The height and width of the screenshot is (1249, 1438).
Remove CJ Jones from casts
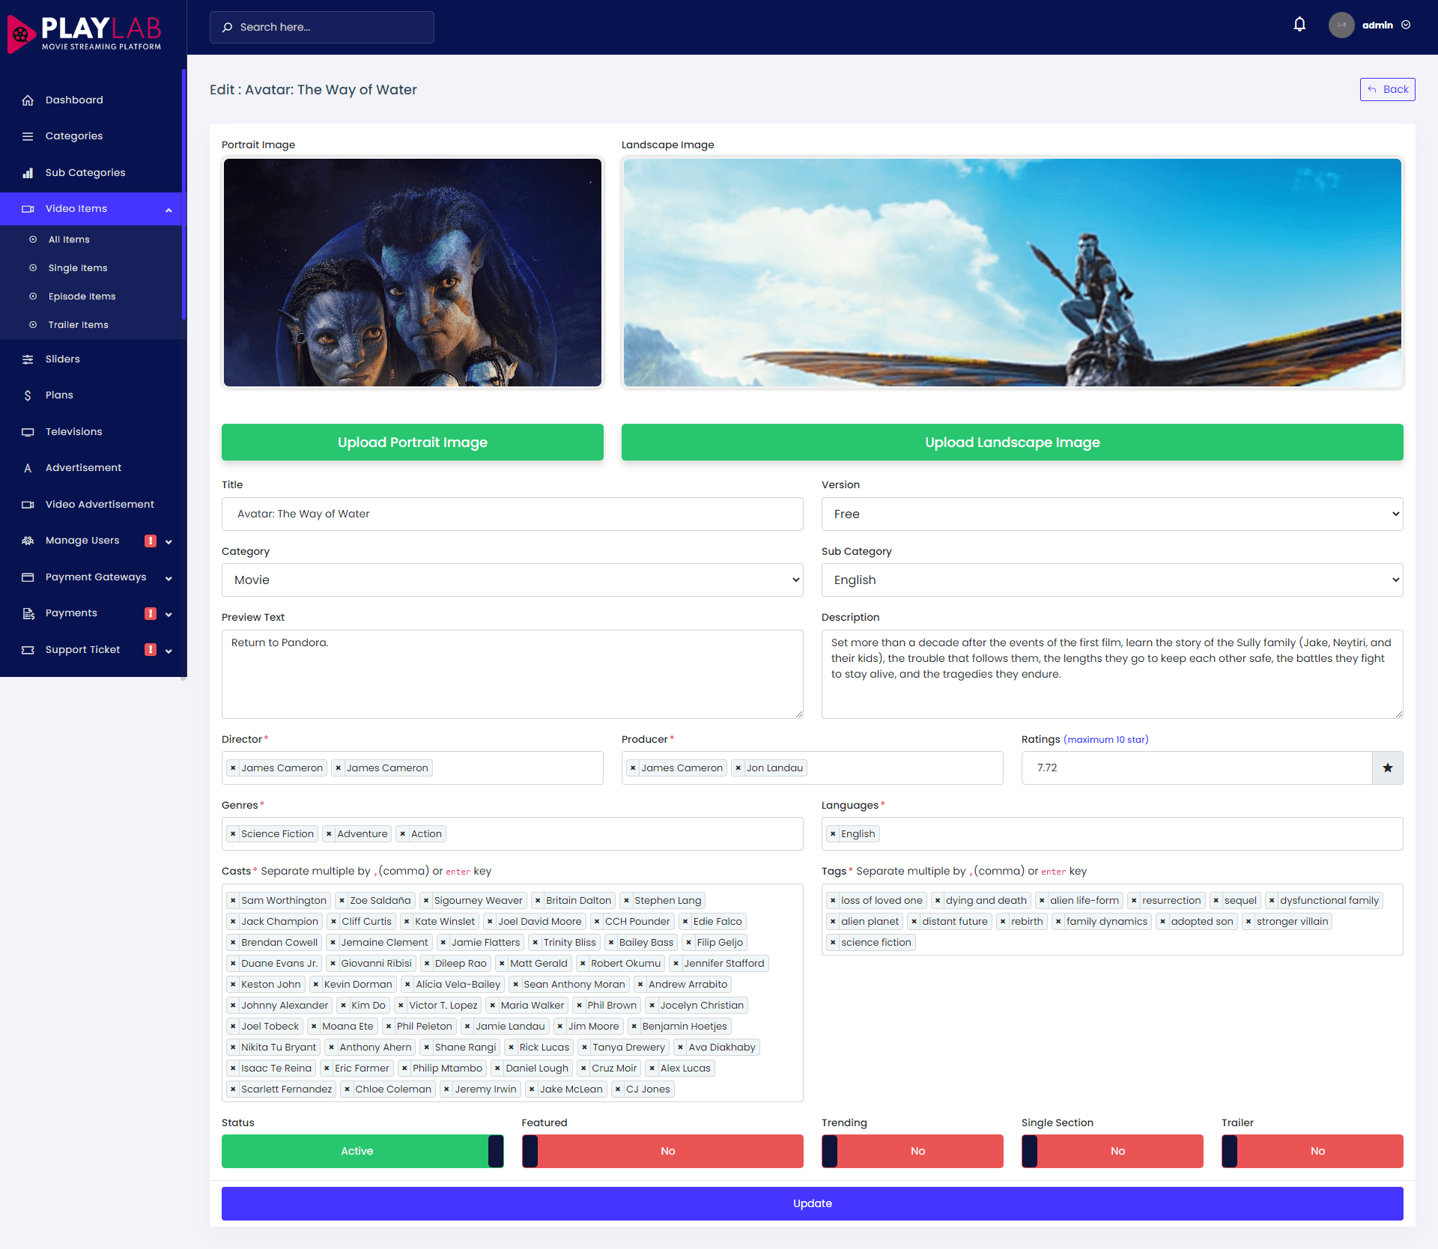click(x=618, y=1089)
